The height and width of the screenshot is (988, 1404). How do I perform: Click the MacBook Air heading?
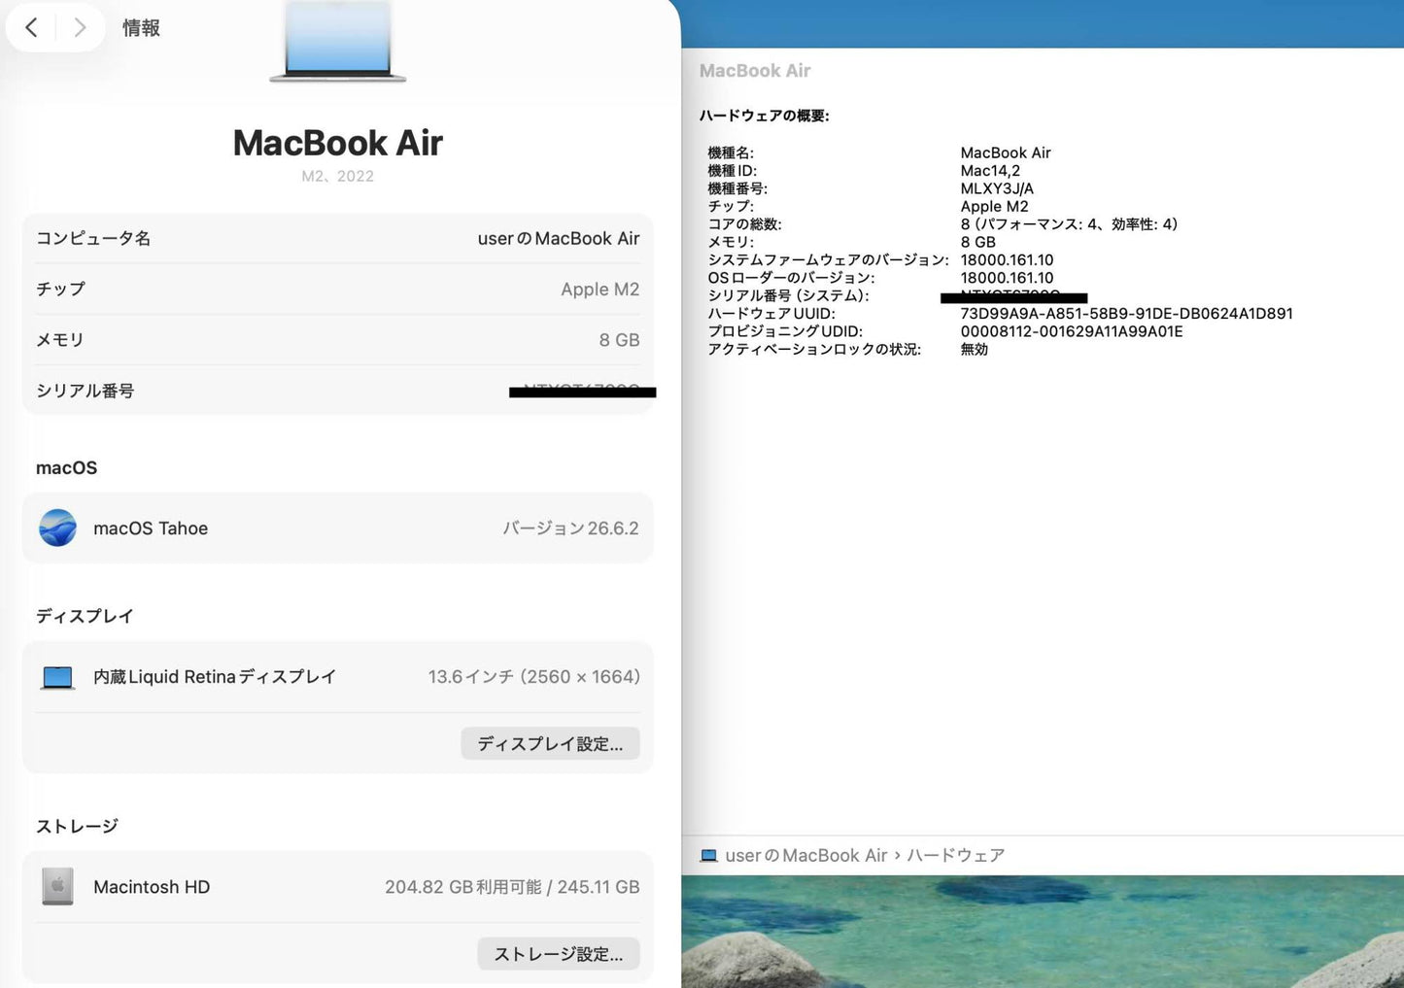click(x=338, y=143)
